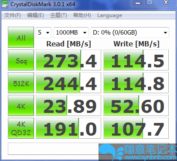177x161 pixels.
Task: Click the 4K read result 23.89
Action: coord(68,105)
